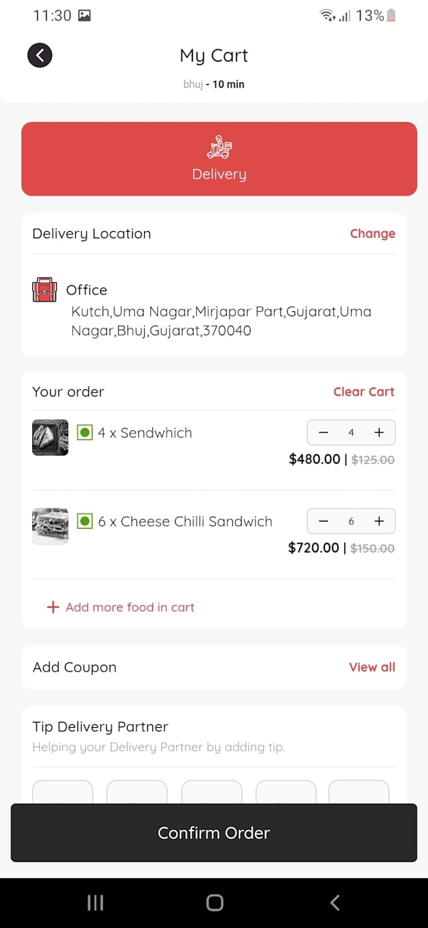Increase Sendwhich quantity with plus stepper
The image size is (428, 928).
click(379, 432)
